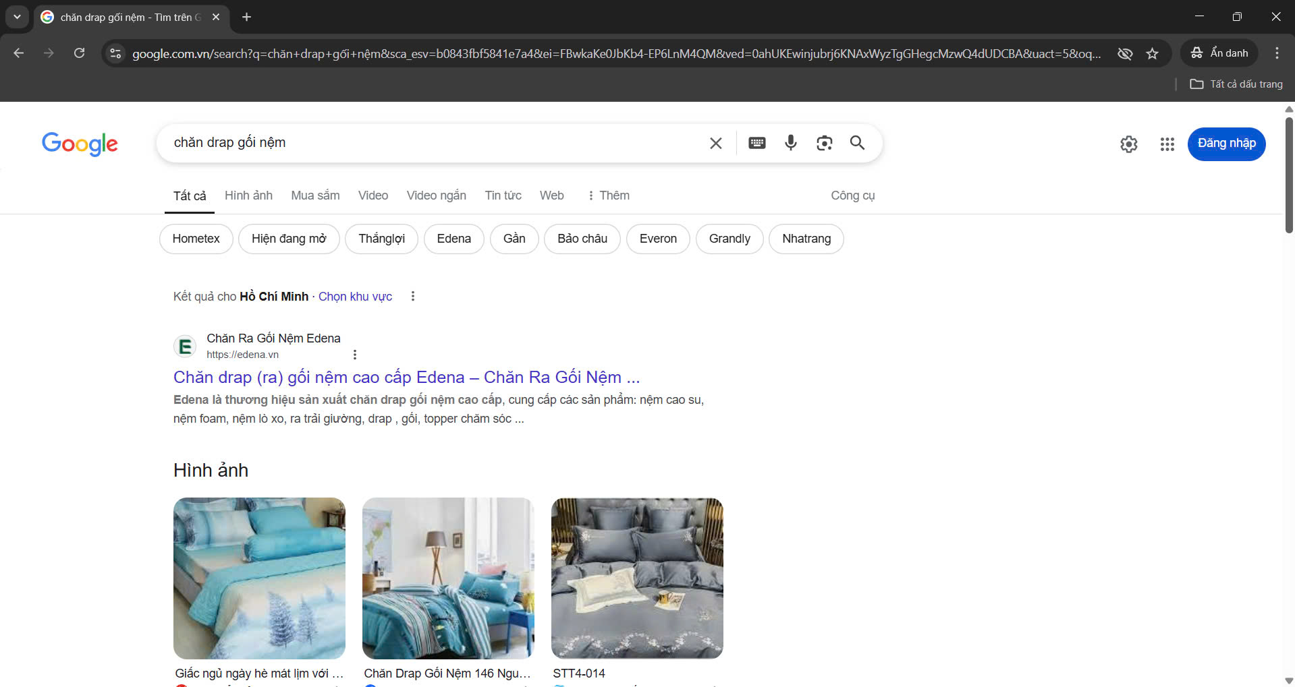Viewport: 1295px width, 687px height.
Task: Open Chrome's three-dot menu
Action: [1277, 53]
